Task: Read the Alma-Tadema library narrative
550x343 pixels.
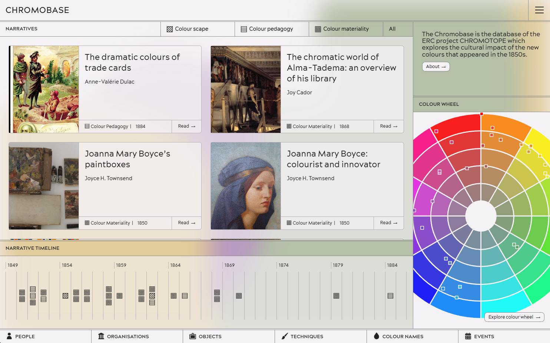Action: [388, 126]
